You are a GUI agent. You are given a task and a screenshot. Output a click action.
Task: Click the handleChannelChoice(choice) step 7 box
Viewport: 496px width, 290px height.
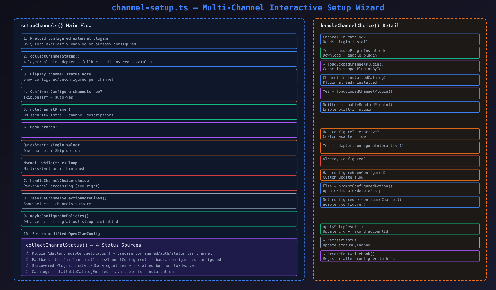pyautogui.click(x=159, y=183)
